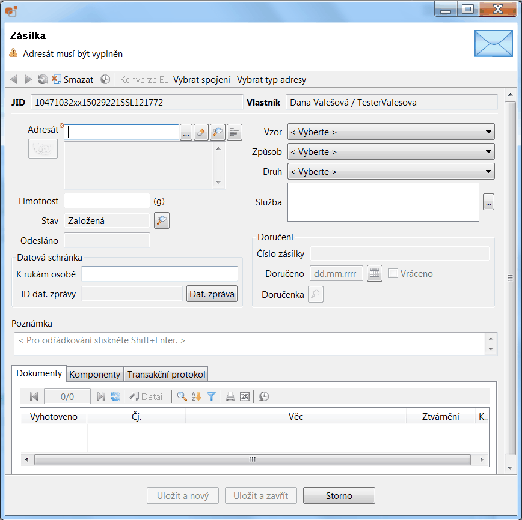
Task: Clear Adresát with eraser icon
Action: (201, 132)
